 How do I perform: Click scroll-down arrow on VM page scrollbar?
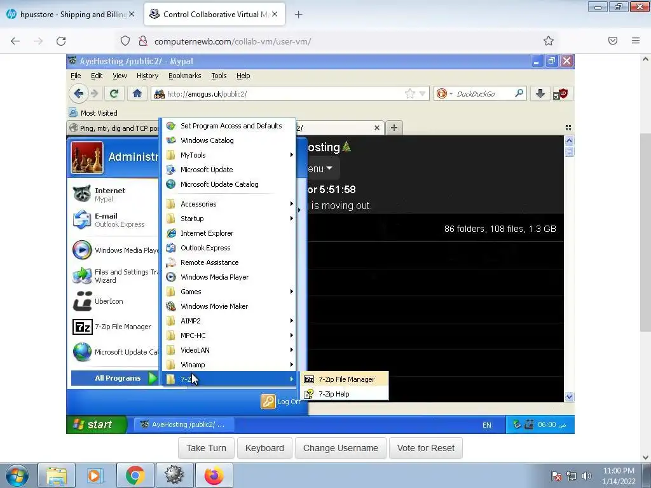tap(645, 457)
